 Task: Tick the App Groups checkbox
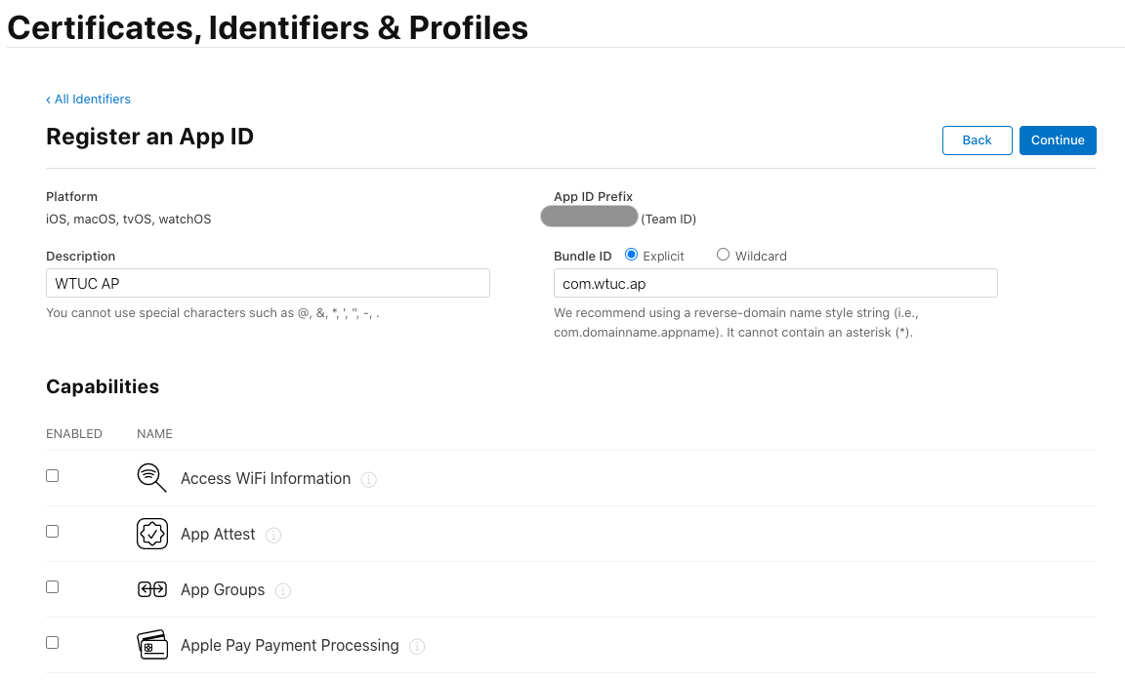coord(53,587)
